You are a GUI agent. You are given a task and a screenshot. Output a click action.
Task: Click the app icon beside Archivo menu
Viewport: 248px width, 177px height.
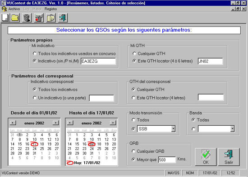pyautogui.click(x=4, y=9)
